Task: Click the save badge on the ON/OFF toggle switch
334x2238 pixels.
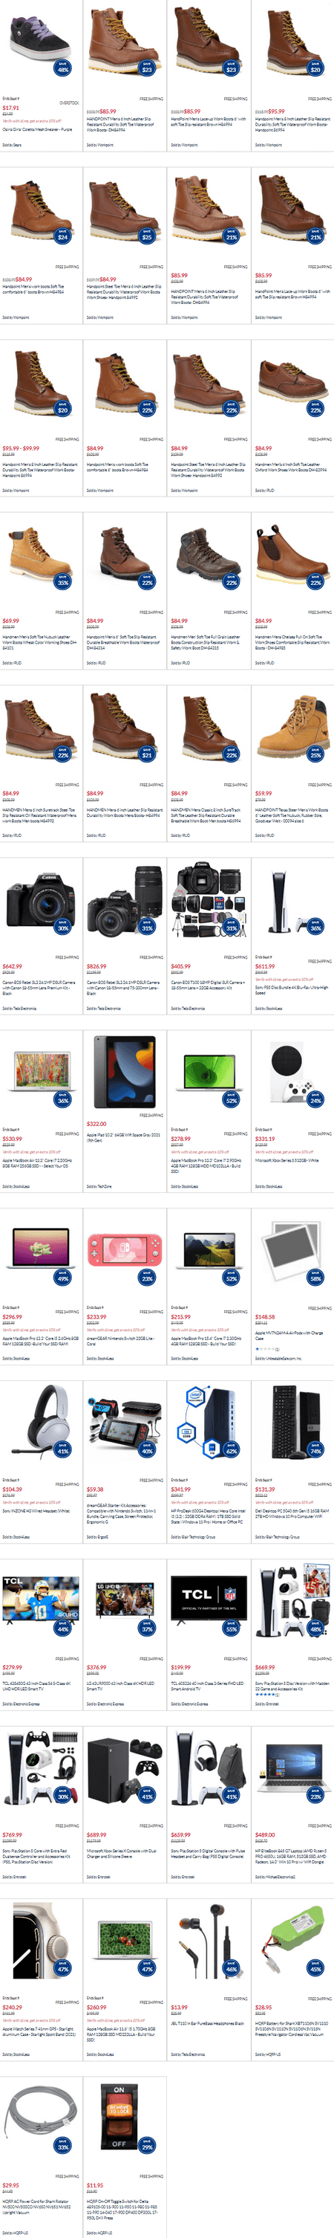Action: (147, 2147)
